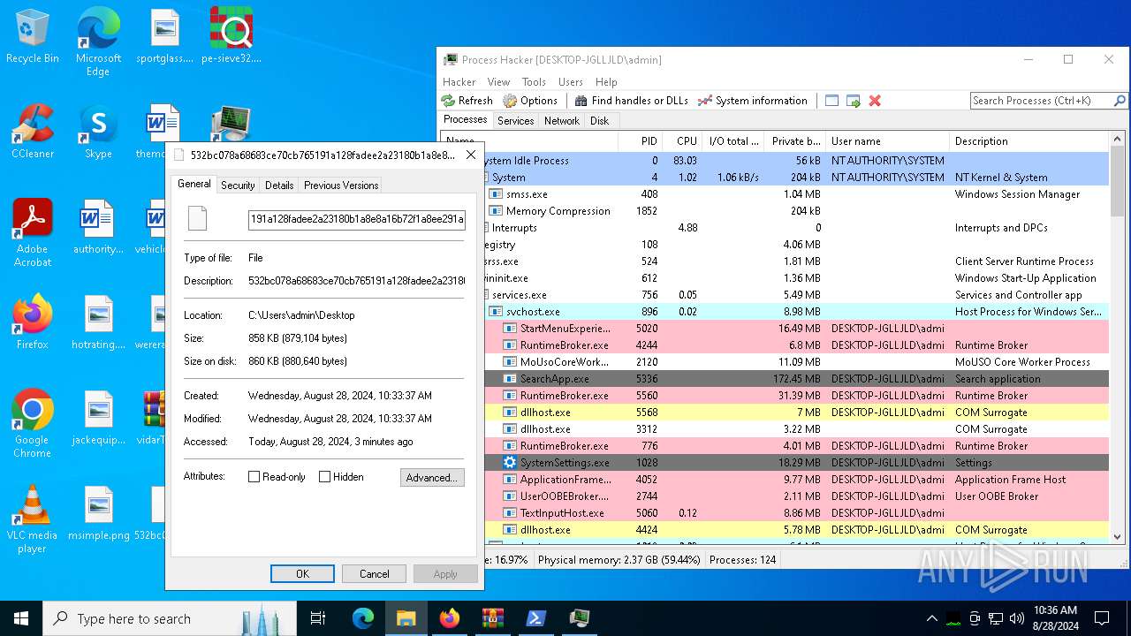Open Options in Process Hacker toolbar
The height and width of the screenshot is (636, 1131).
click(x=530, y=101)
